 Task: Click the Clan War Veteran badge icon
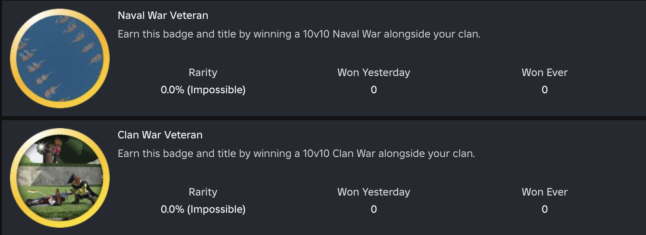click(60, 178)
